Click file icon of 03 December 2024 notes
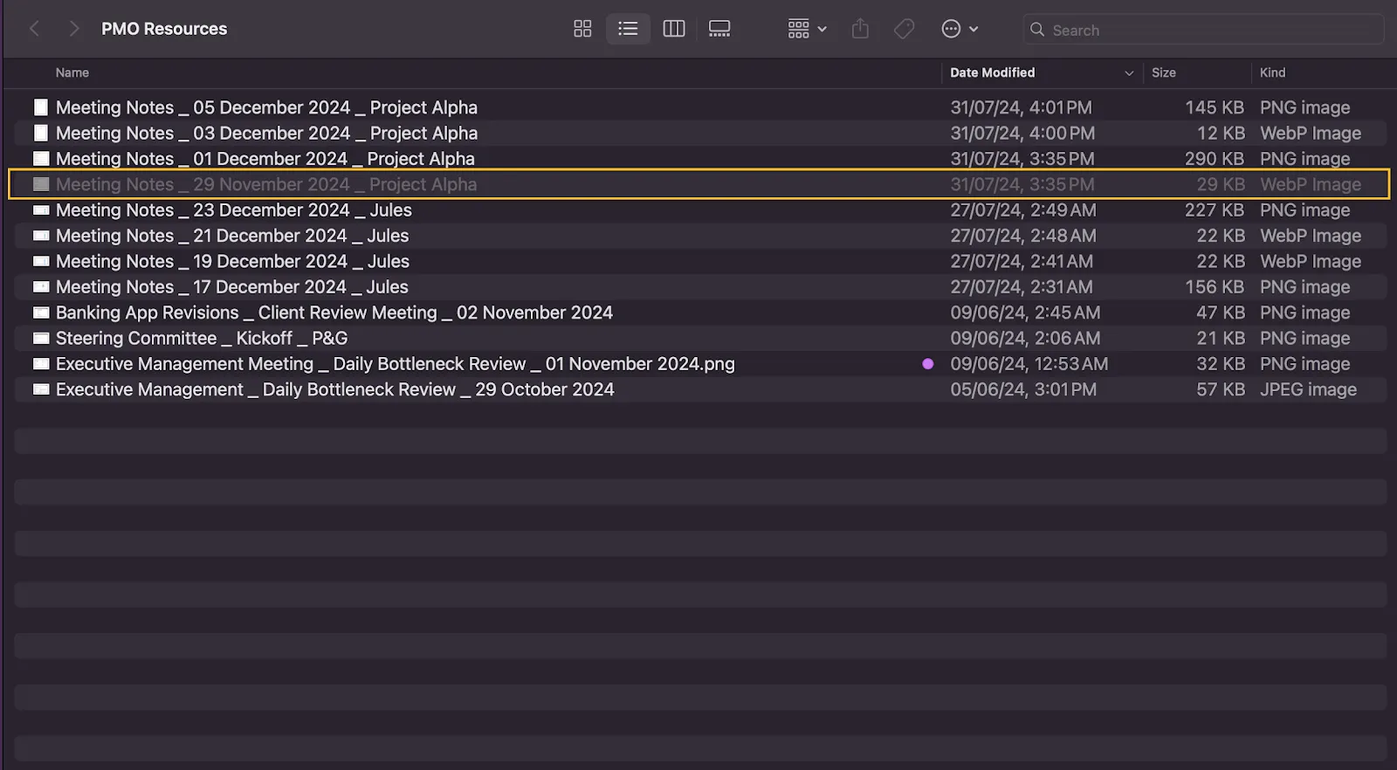1397x770 pixels. [40, 133]
